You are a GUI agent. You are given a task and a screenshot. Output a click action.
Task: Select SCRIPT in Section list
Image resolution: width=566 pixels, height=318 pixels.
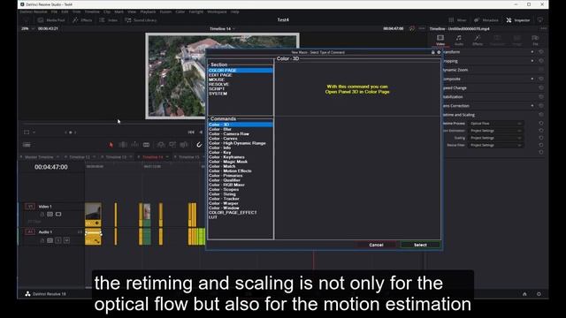(240, 89)
